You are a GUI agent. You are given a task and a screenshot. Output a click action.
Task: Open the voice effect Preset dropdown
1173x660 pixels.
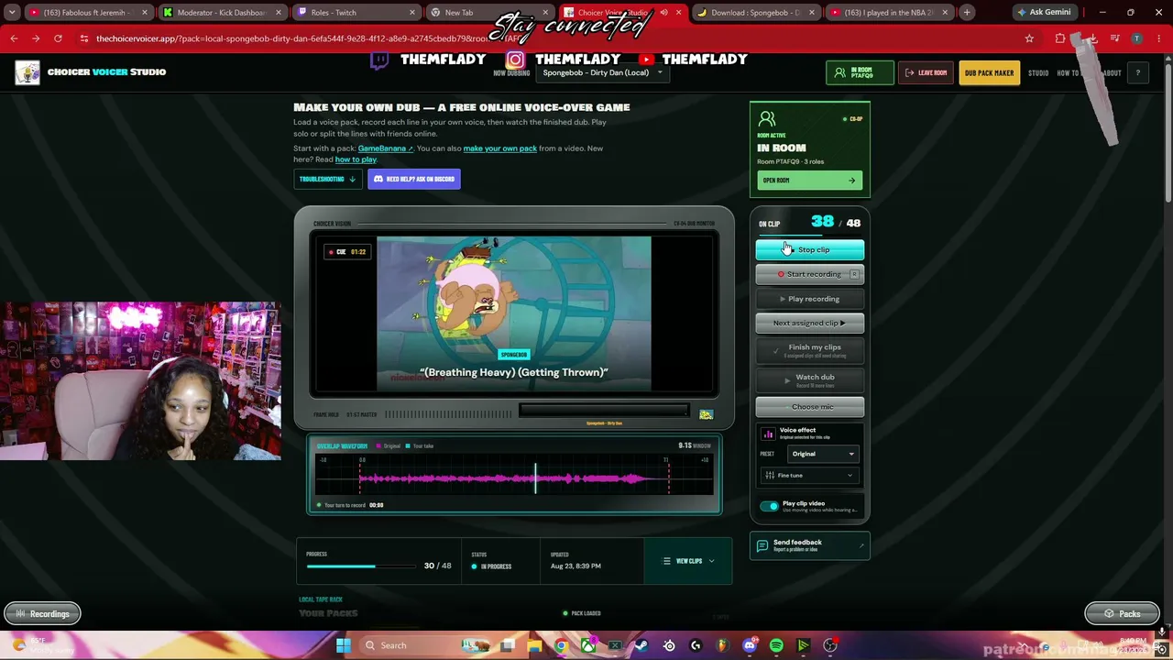coord(823,454)
